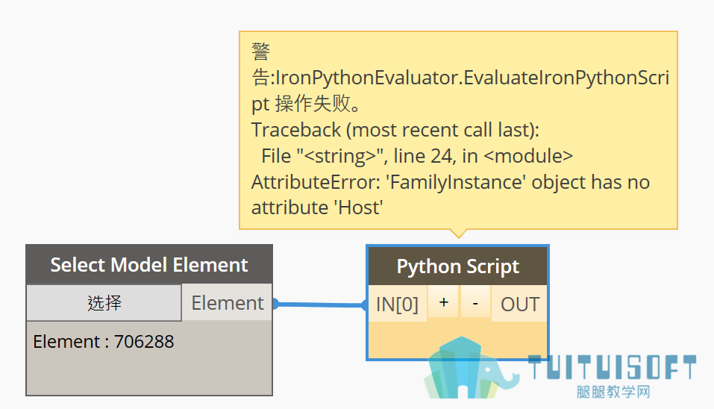Click the Python Script node's lower body area
This screenshot has height=409, width=714.
click(x=457, y=340)
